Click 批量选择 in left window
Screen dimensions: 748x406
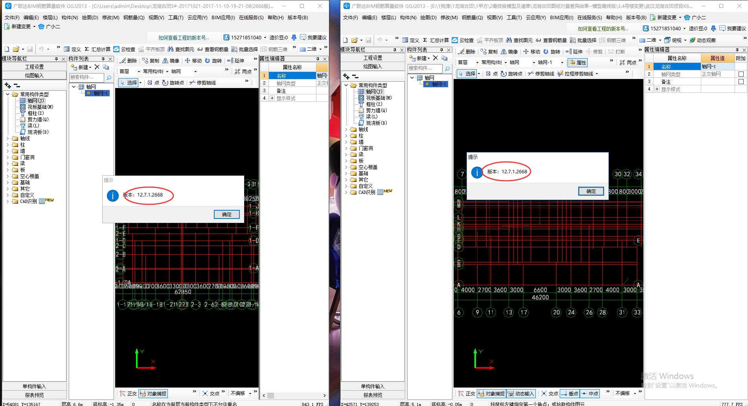pyautogui.click(x=244, y=49)
